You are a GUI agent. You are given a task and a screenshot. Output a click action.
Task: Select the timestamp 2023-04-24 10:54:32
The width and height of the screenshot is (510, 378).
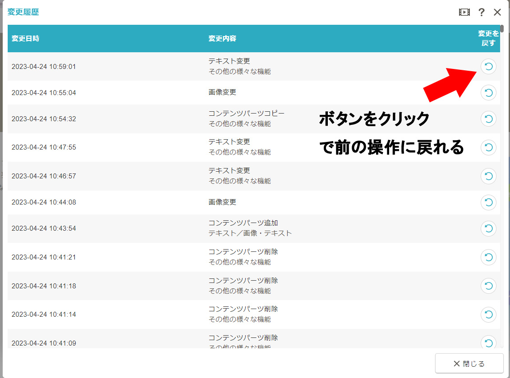pos(44,119)
